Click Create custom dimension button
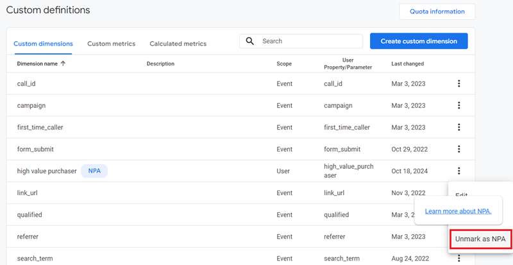The width and height of the screenshot is (513, 265). [x=419, y=41]
